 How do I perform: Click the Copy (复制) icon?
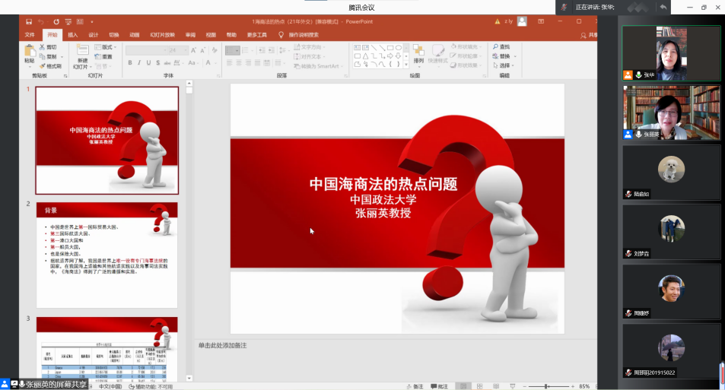[42, 56]
